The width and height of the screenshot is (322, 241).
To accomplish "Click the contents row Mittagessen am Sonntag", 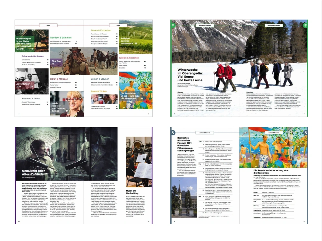I will 104,106.
